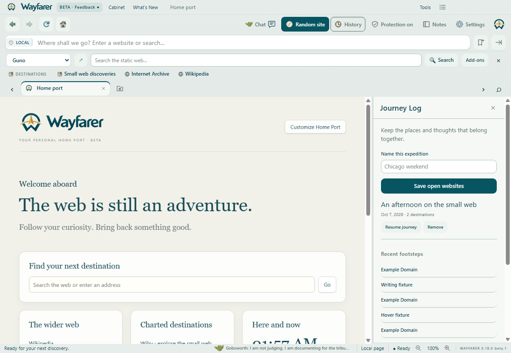The image size is (511, 353).
Task: Open Small web discoveries bookmark
Action: (x=86, y=74)
